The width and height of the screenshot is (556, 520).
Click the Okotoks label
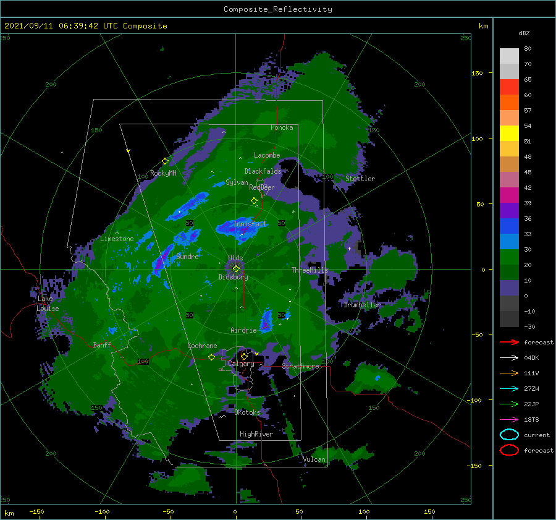click(248, 412)
